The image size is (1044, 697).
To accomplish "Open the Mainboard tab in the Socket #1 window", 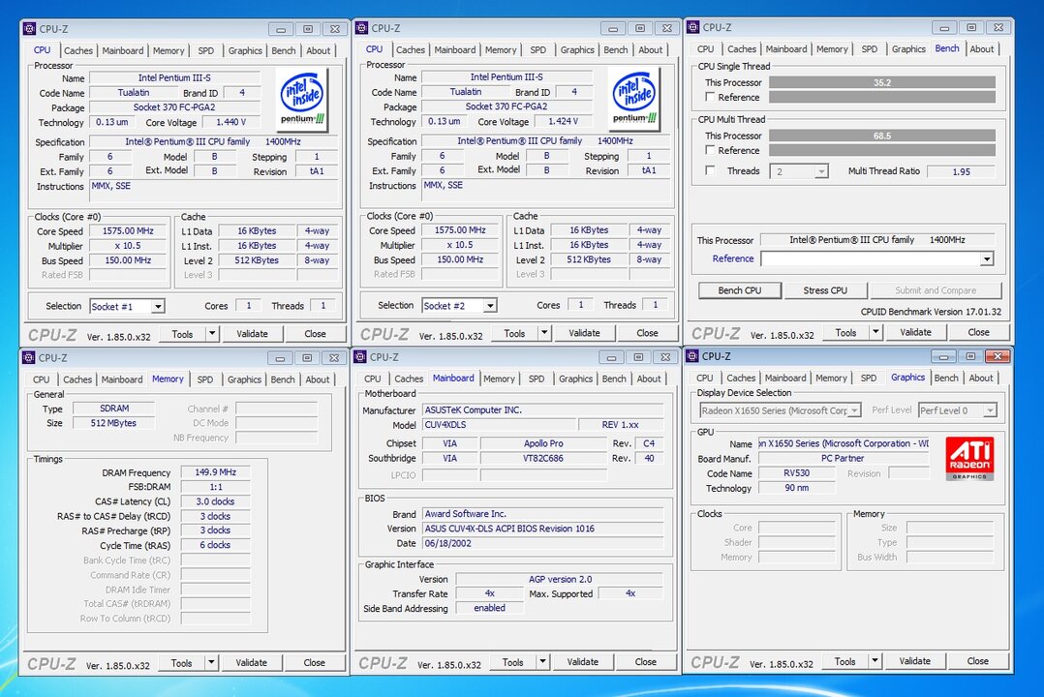I will pyautogui.click(x=122, y=50).
